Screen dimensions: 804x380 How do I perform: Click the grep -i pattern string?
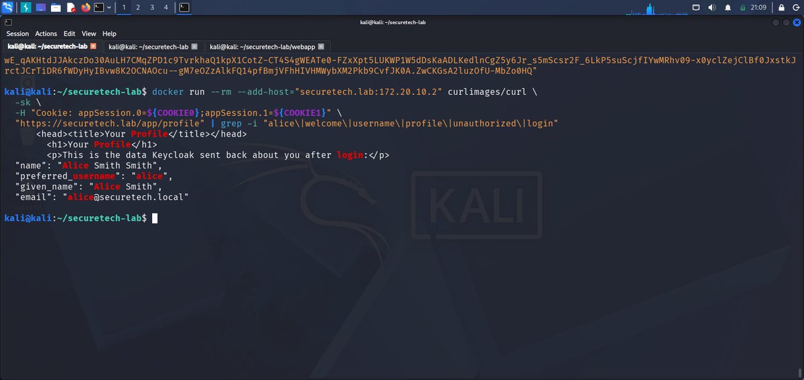(410, 124)
